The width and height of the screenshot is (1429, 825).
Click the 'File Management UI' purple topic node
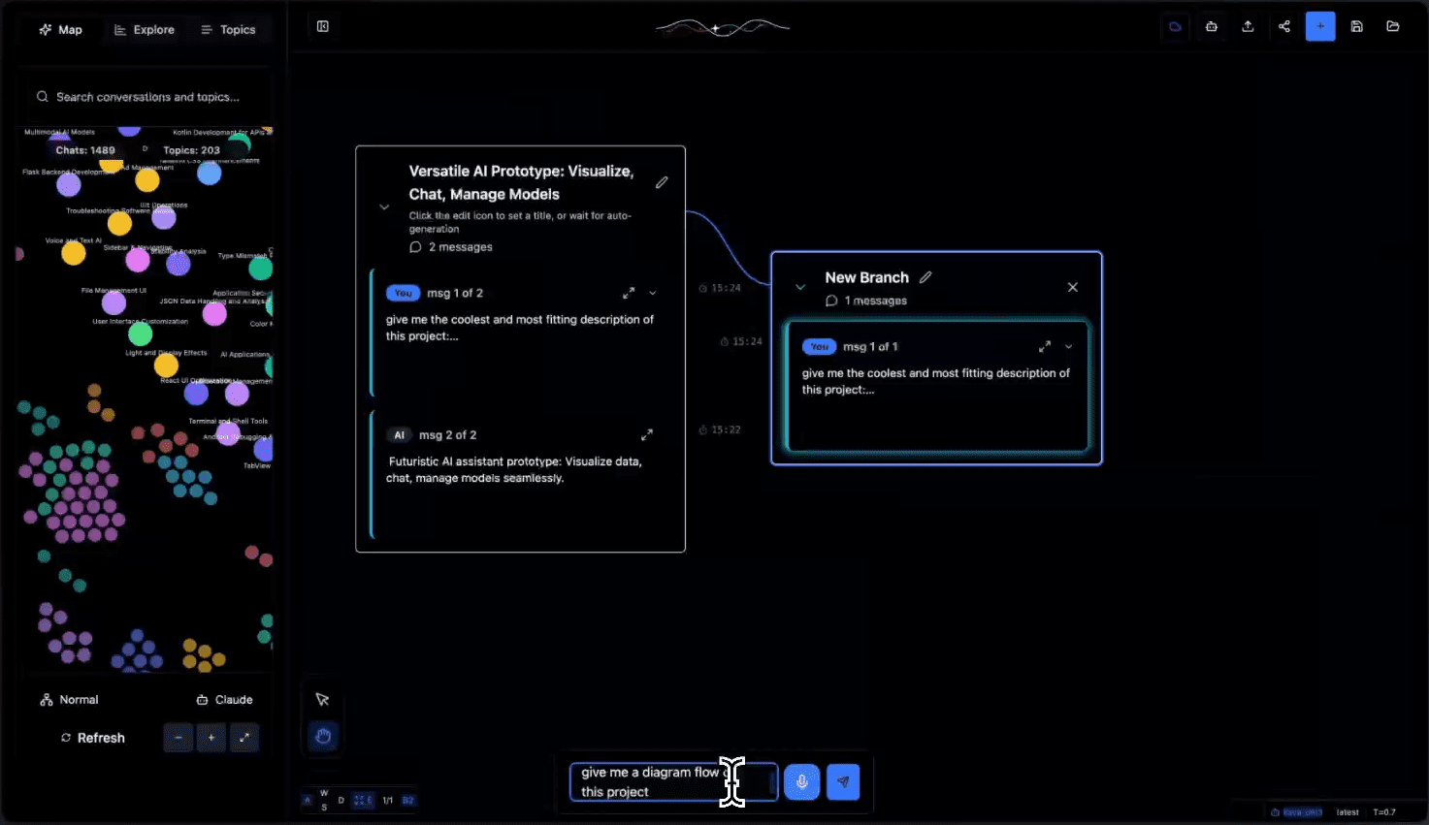pyautogui.click(x=114, y=302)
